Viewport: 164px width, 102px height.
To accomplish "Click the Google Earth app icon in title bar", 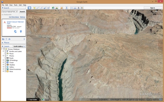I will [2, 2].
